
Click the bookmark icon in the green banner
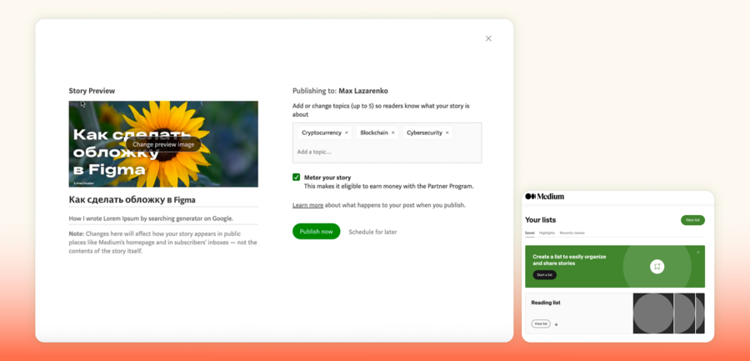tap(657, 267)
